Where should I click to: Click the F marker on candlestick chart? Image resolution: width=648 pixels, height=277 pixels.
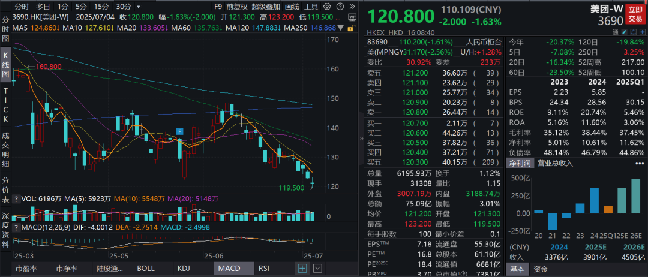(179, 131)
